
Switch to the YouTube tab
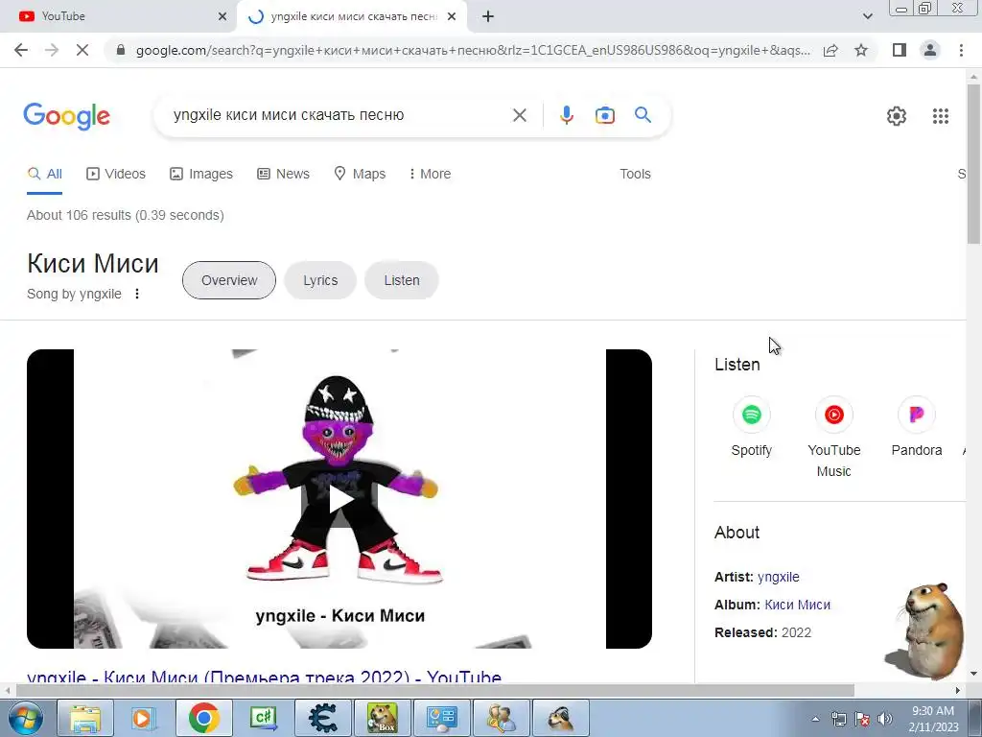click(x=118, y=16)
